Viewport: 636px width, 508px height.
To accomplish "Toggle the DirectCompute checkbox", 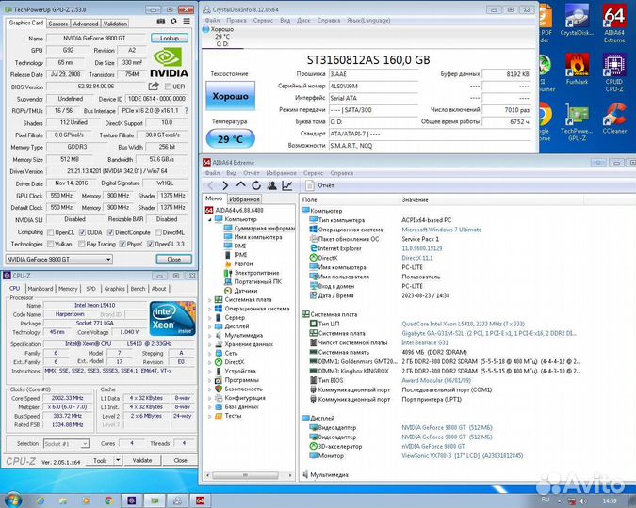I will point(110,232).
